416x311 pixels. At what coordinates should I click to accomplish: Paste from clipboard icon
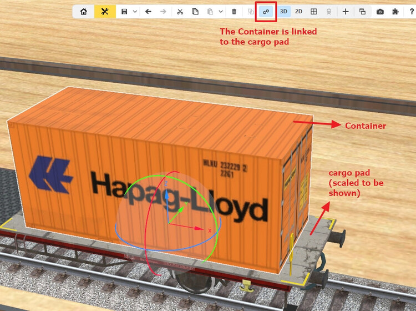210,12
